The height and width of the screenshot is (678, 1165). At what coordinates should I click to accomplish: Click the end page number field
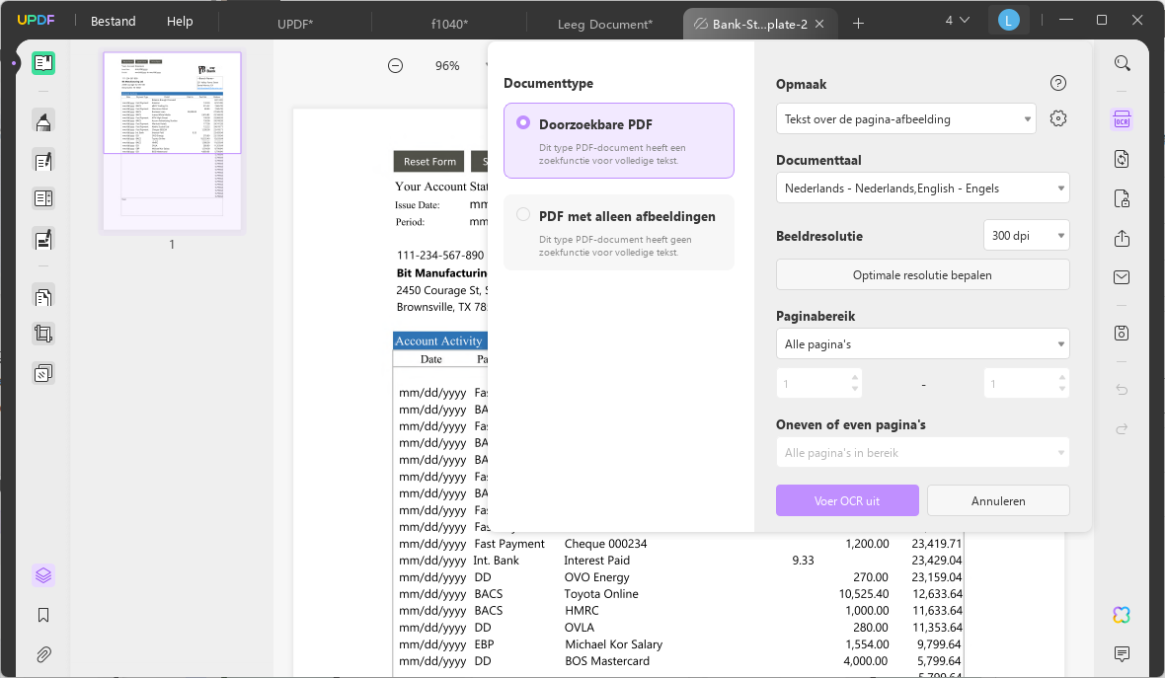(x=1026, y=383)
